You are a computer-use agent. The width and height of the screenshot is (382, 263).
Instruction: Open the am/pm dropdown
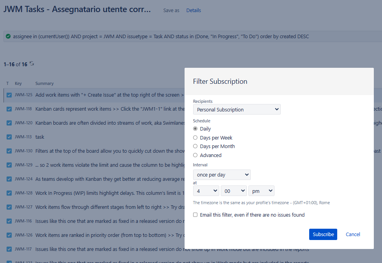coord(261,191)
